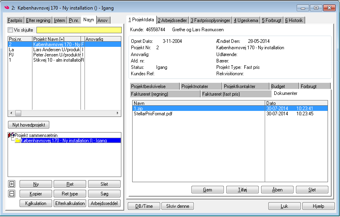Toggle the Vis skjulte checkbox
The image size is (340, 217).
pyautogui.click(x=10, y=30)
